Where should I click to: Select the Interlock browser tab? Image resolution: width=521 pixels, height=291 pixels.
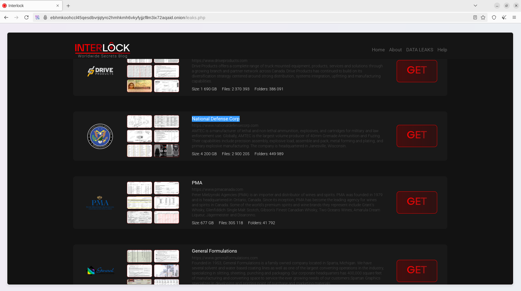coord(31,6)
